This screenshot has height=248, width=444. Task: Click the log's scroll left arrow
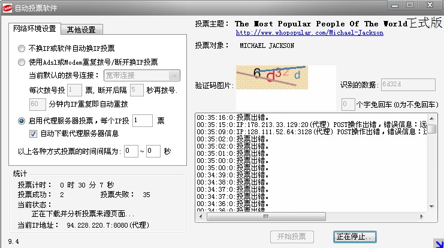pyautogui.click(x=200, y=216)
